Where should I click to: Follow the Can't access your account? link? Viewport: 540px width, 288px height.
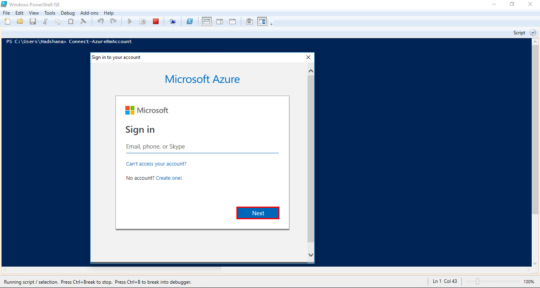156,164
